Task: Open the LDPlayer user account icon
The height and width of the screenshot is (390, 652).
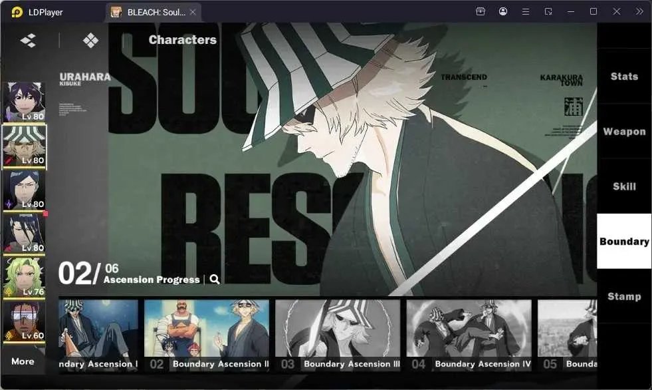Action: tap(502, 12)
